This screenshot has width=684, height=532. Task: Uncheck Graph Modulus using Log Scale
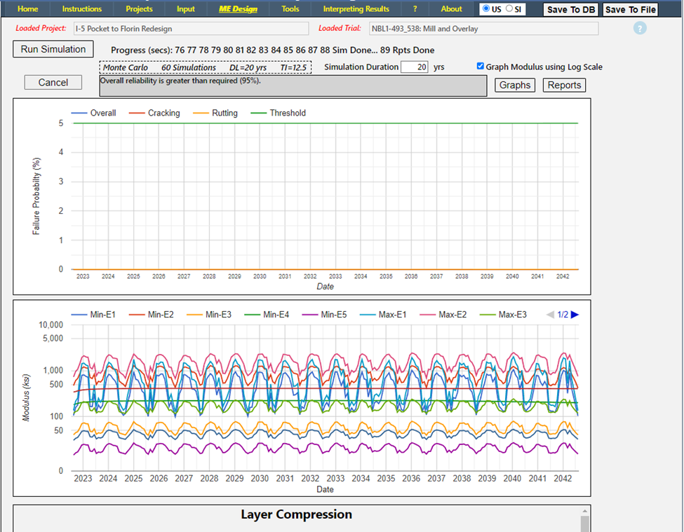(481, 67)
